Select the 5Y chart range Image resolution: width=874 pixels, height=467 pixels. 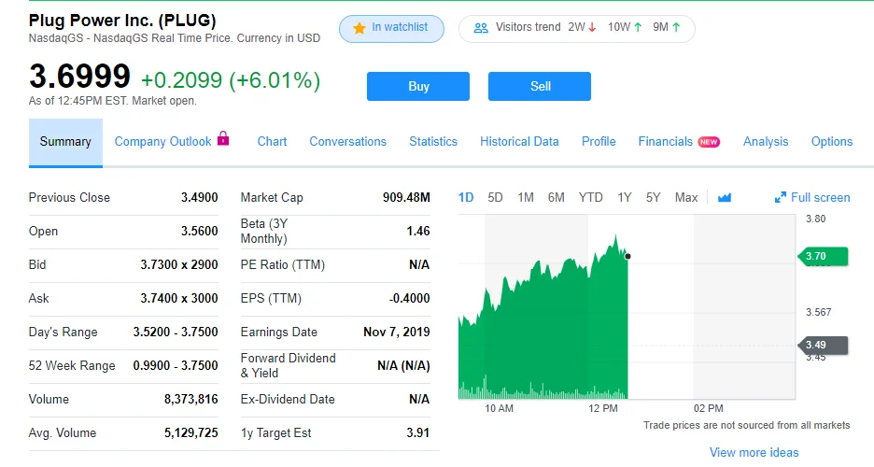(654, 197)
